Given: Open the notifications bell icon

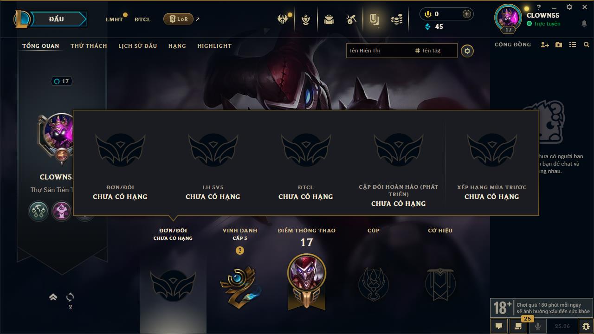Looking at the screenshot, I should point(584,23).
